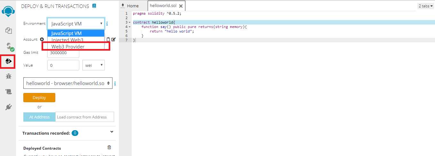This screenshot has width=435, height=156.
Task: Click the function say() code line
Action: click(194, 27)
